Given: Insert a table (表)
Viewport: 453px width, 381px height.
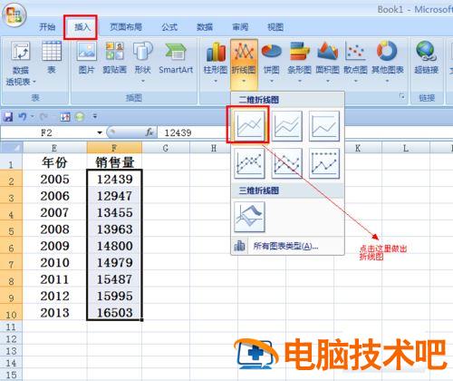Looking at the screenshot, I should [x=52, y=57].
